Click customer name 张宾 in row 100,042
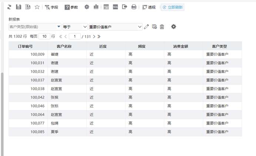The width and height of the screenshot is (256, 156). pos(54,97)
